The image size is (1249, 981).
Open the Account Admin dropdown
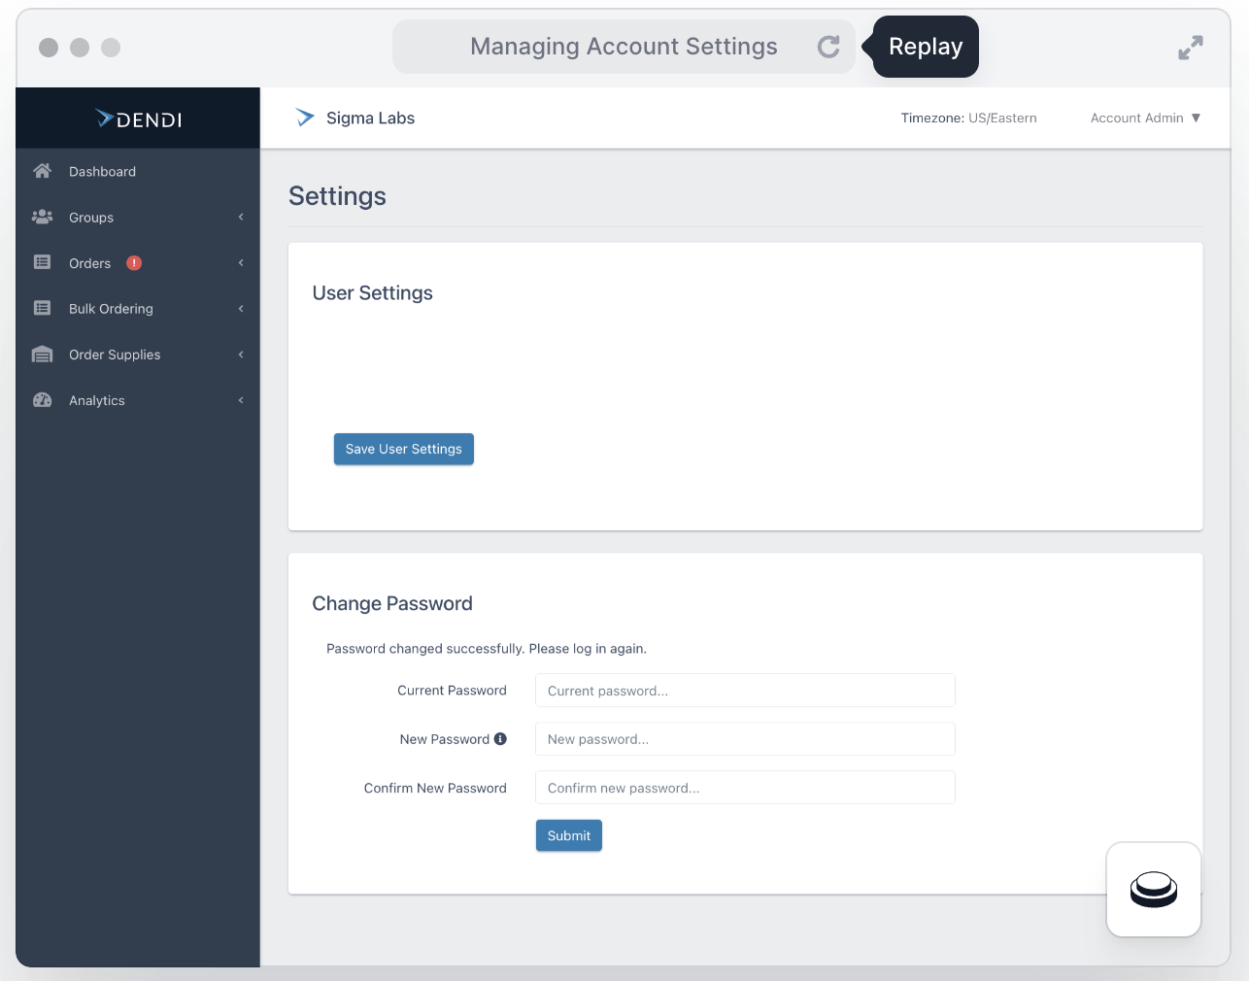click(x=1145, y=118)
